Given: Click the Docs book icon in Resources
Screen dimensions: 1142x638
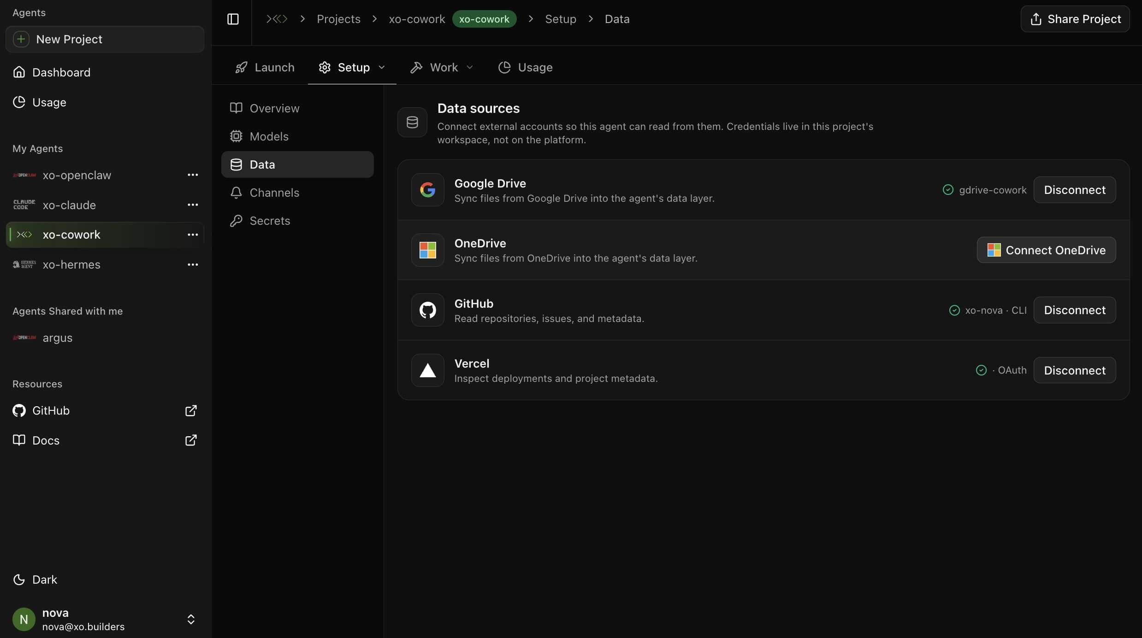Looking at the screenshot, I should pyautogui.click(x=19, y=440).
